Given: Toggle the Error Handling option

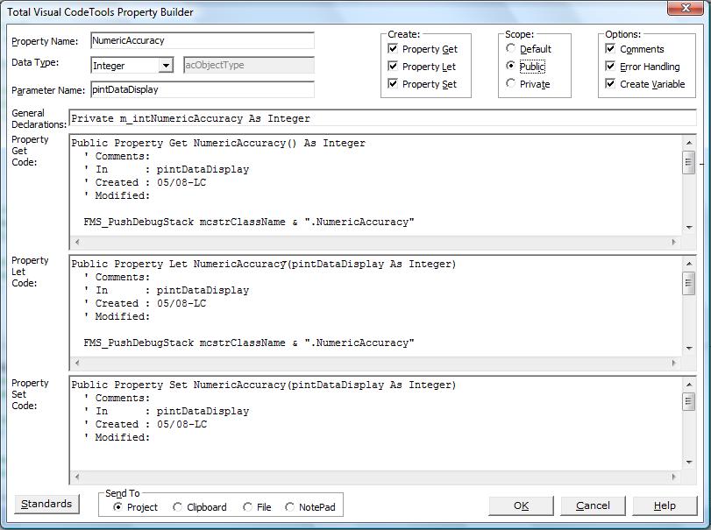Looking at the screenshot, I should (x=610, y=66).
